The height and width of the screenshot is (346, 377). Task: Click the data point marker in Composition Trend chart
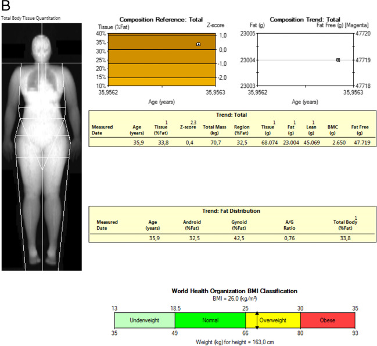(x=338, y=60)
